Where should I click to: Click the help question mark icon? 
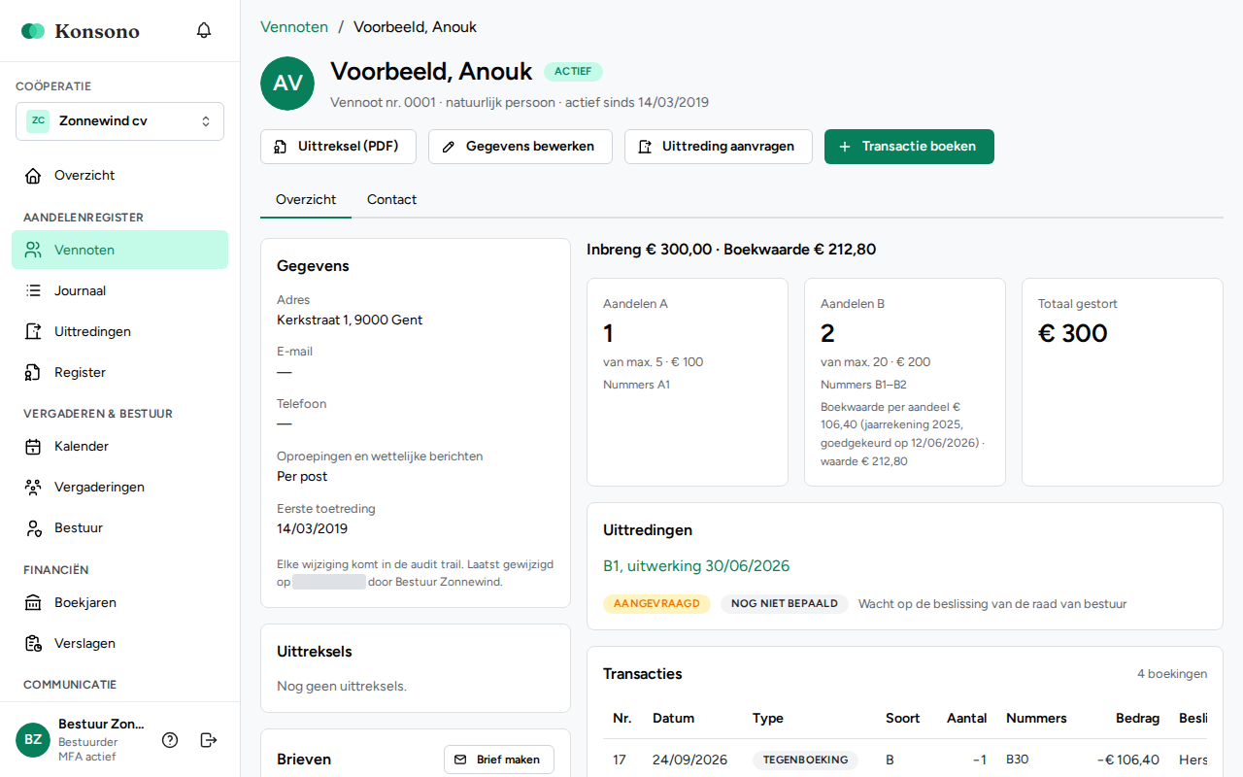pos(170,740)
